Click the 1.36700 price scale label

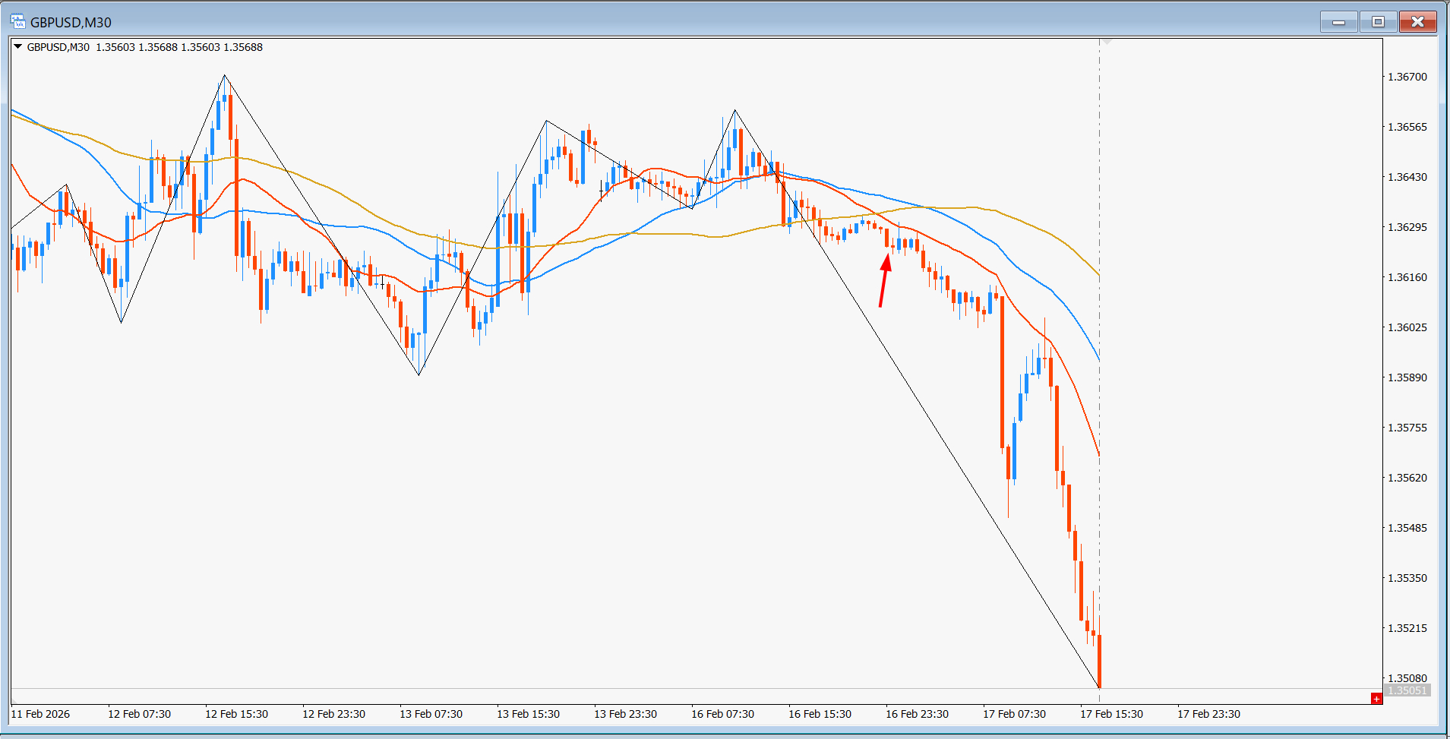1407,77
